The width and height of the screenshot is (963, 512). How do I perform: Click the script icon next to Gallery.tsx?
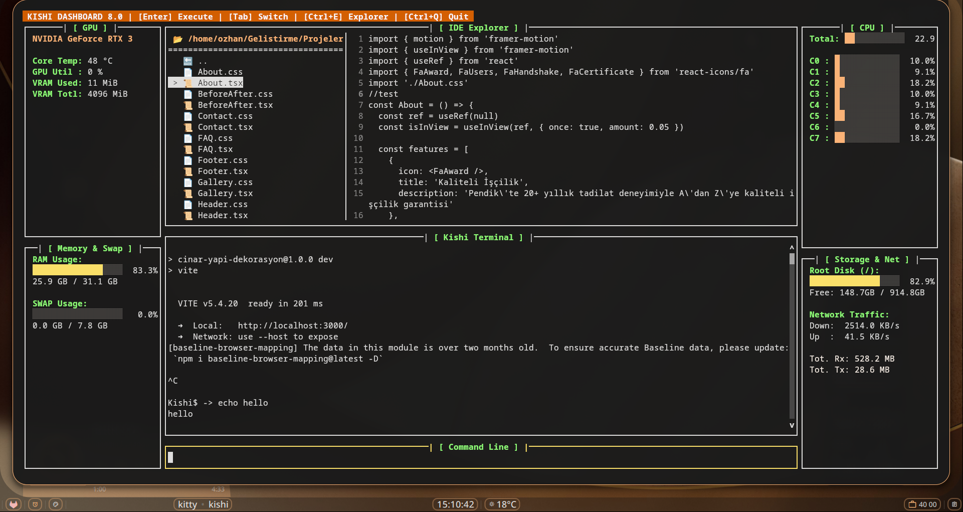(188, 194)
